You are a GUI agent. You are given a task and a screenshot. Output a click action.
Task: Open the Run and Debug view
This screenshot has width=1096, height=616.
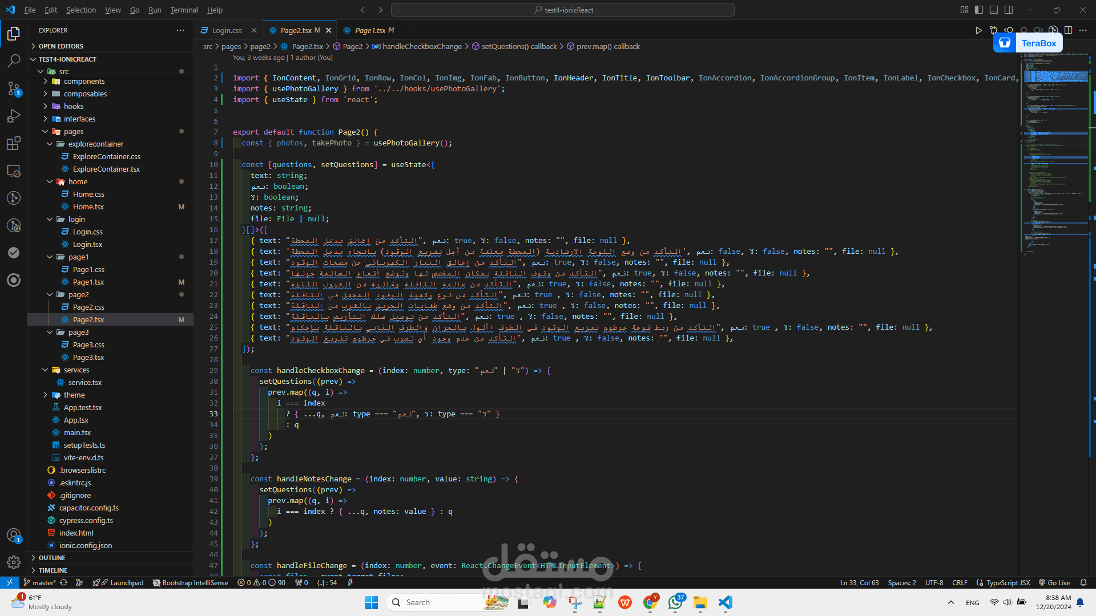tap(14, 116)
